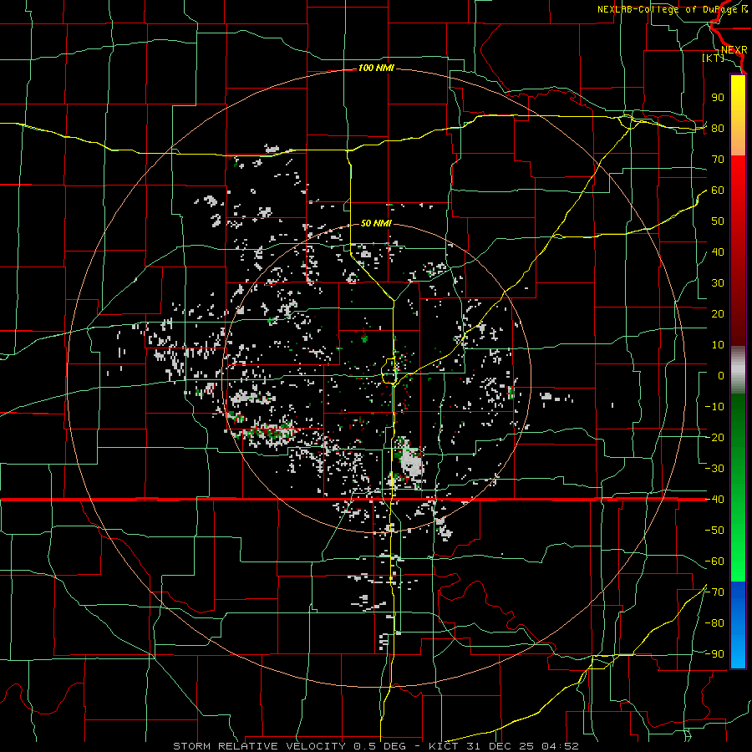Click the 10 value on the velocity scale
The image size is (752, 752).
click(718, 345)
